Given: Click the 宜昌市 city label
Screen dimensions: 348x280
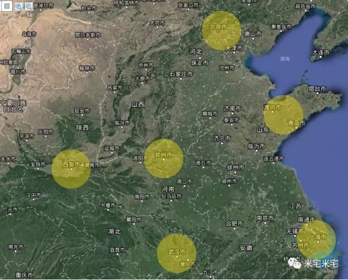Looking at the screenshot, I should pyautogui.click(x=118, y=250).
